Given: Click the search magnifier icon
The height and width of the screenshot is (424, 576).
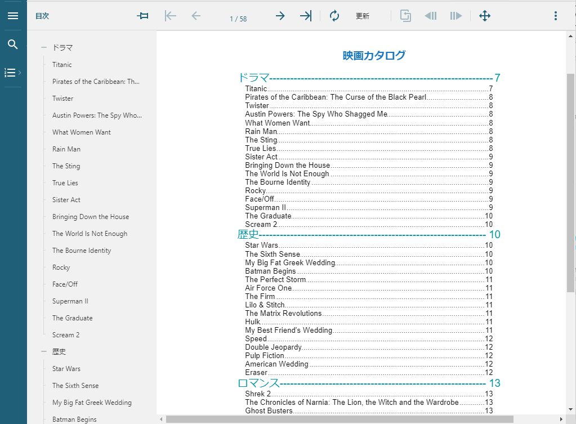Looking at the screenshot, I should tap(13, 44).
